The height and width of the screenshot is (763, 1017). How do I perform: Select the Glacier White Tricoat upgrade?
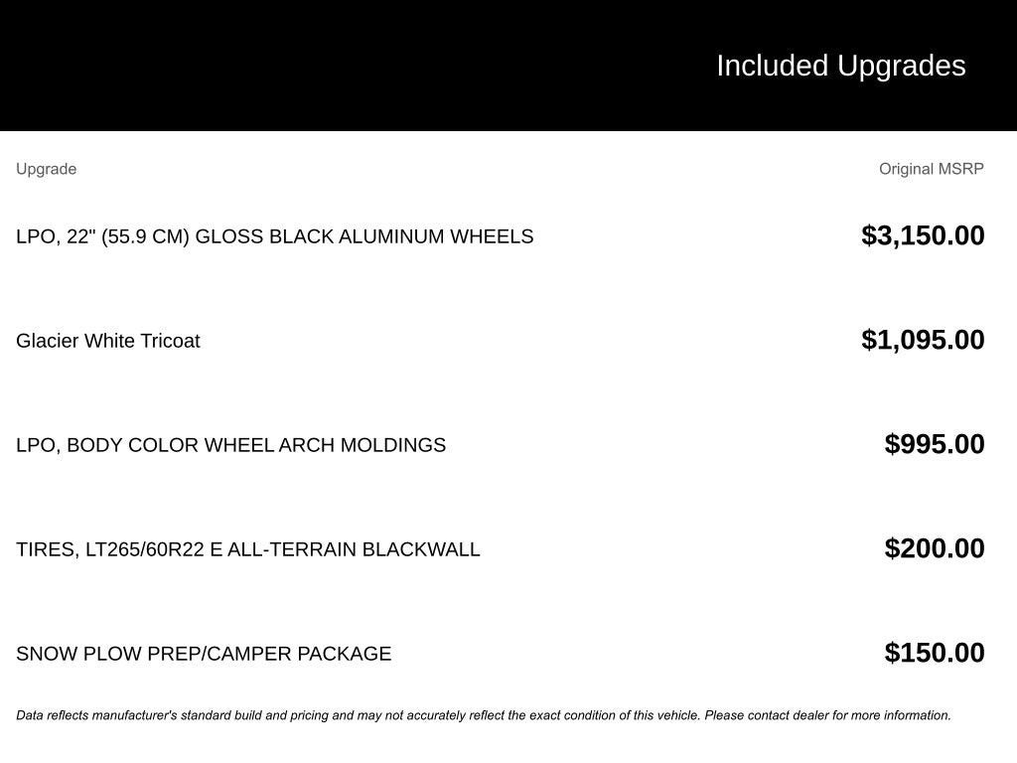click(107, 341)
